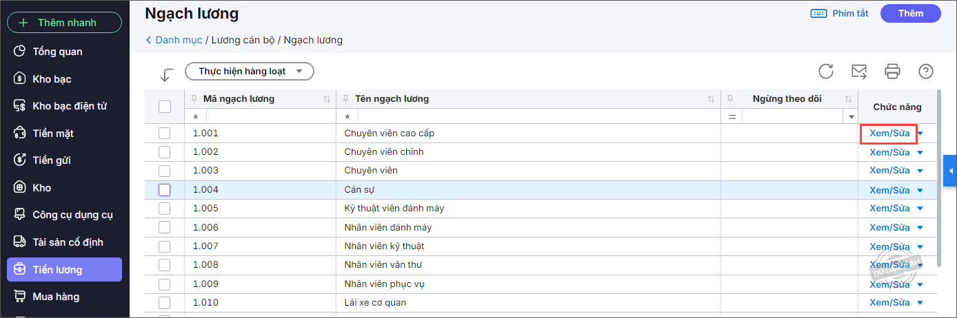
Task: Sort by Tên ngạch lương column arrows
Action: click(711, 99)
